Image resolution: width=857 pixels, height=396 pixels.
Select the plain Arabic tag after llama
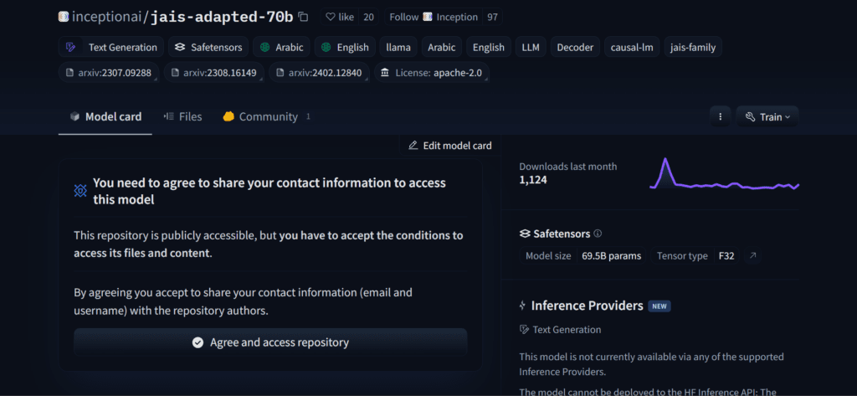click(x=442, y=47)
